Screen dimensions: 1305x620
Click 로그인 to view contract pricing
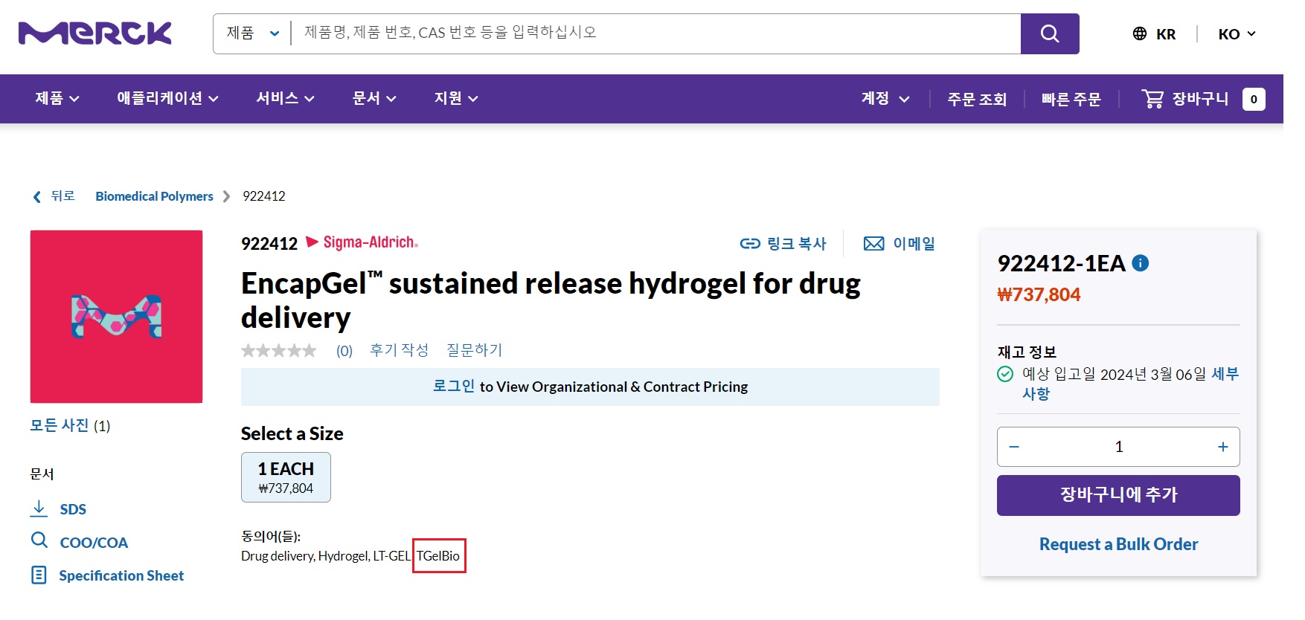tap(454, 386)
